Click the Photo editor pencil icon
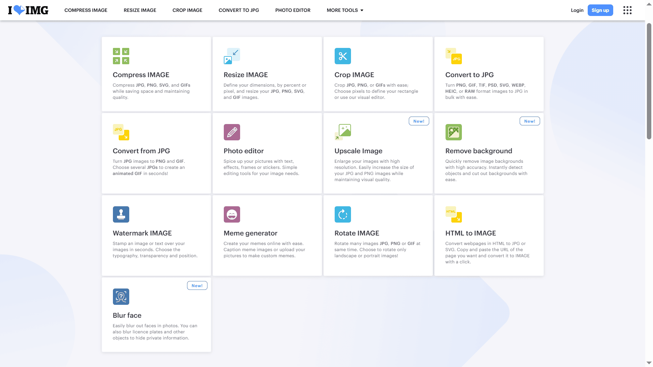The width and height of the screenshot is (653, 367). tap(232, 132)
